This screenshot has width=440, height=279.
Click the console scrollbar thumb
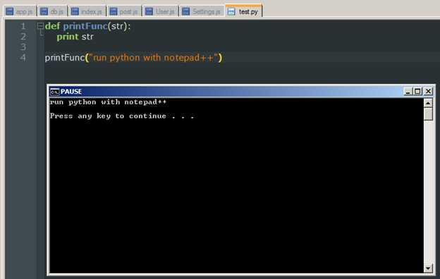point(428,114)
